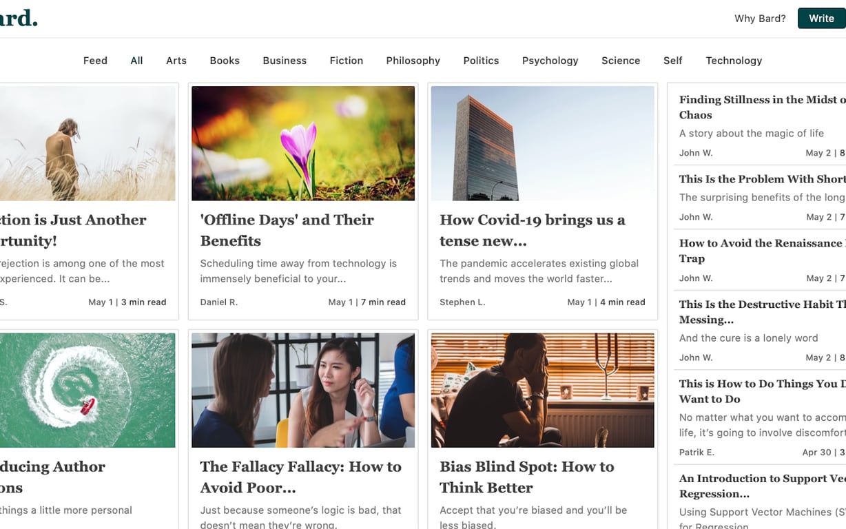Image resolution: width=846 pixels, height=529 pixels.
Task: Open "How Covid-19 brings us a tense new" article
Action: tap(533, 230)
